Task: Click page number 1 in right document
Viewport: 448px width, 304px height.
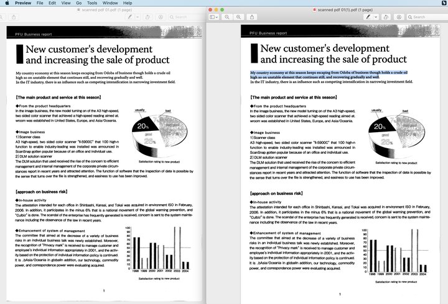Action: (x=340, y=294)
